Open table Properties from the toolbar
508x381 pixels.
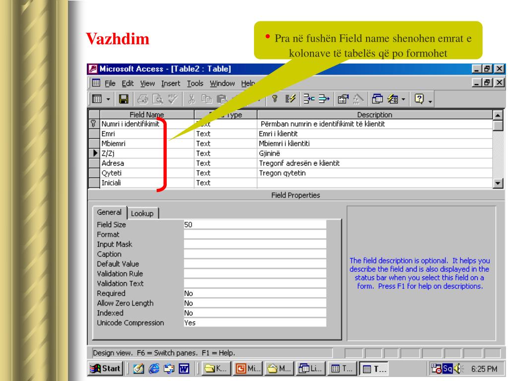pos(343,99)
